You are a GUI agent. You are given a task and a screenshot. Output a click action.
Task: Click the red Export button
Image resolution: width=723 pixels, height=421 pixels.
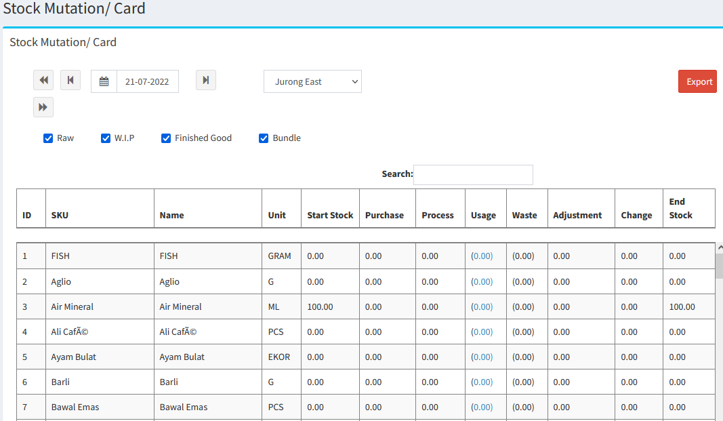[x=697, y=81]
